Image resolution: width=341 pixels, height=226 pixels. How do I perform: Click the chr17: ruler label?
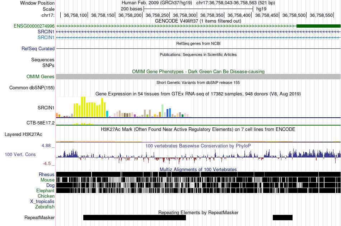point(48,15)
